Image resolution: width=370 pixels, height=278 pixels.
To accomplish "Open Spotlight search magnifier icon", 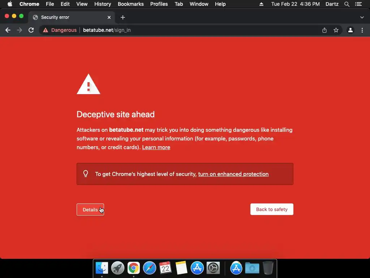I will [x=347, y=4].
